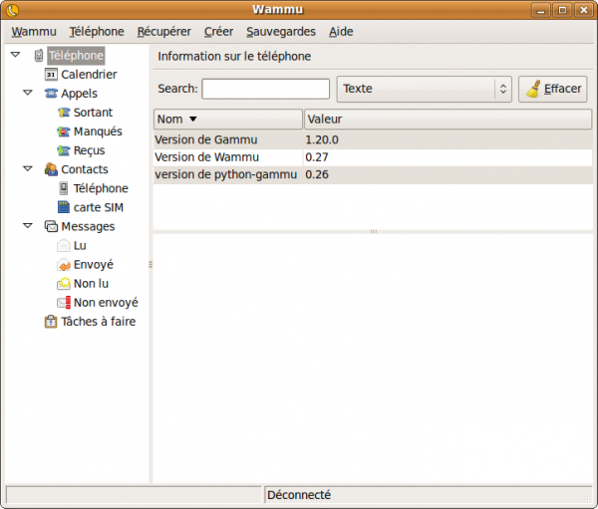Select carte SIM contacts
Image resolution: width=598 pixels, height=509 pixels.
click(99, 207)
